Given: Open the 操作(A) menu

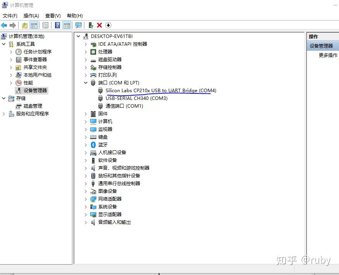Looking at the screenshot, I should pyautogui.click(x=31, y=16).
